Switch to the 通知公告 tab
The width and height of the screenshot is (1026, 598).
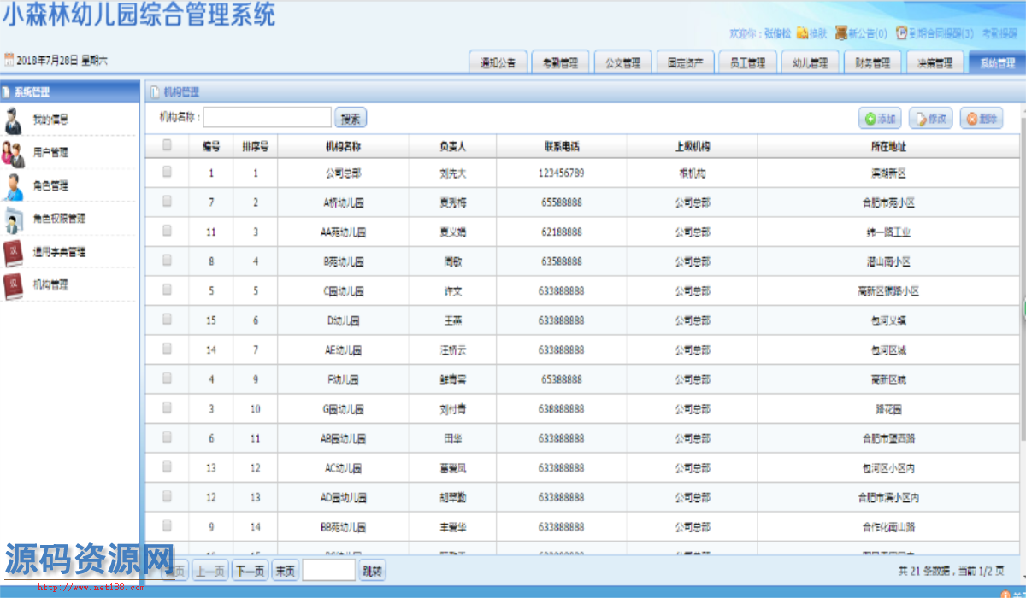pos(498,63)
